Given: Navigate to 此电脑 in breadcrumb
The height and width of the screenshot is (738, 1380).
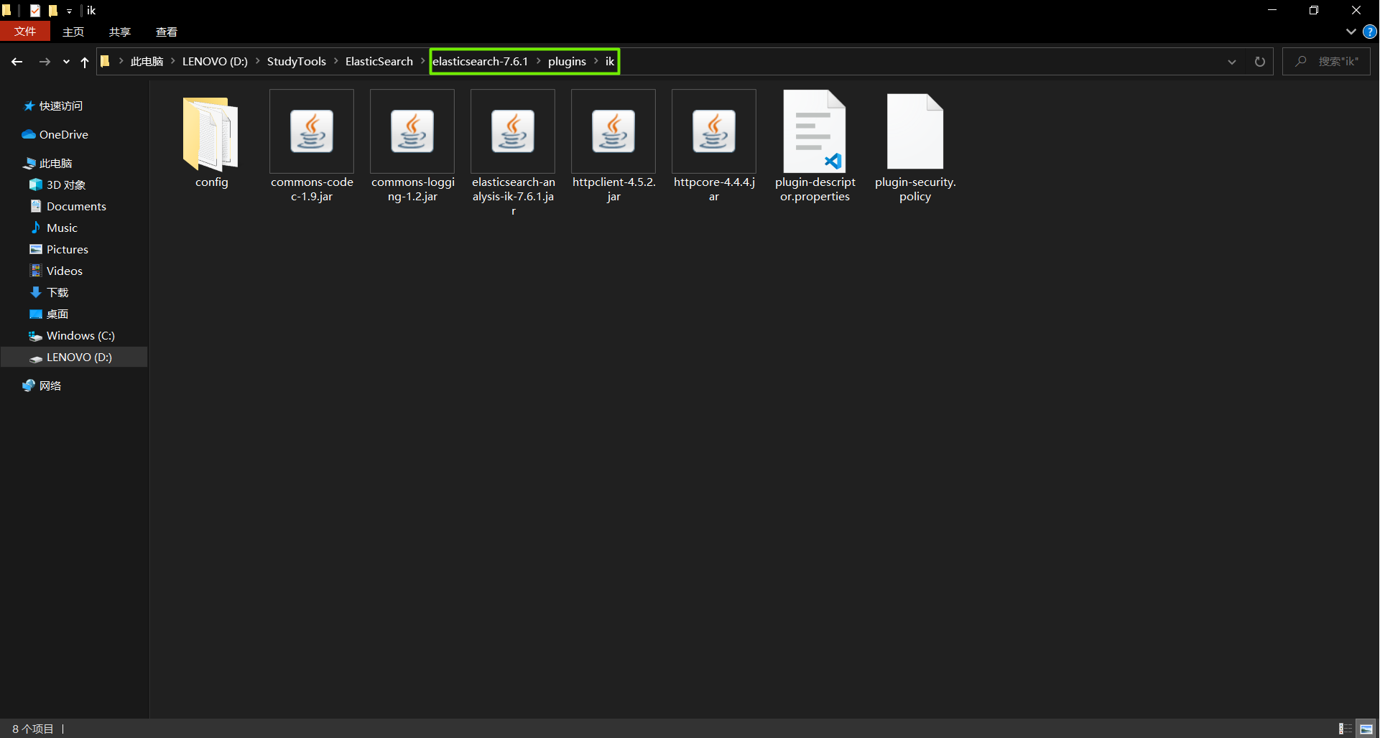Looking at the screenshot, I should (147, 62).
